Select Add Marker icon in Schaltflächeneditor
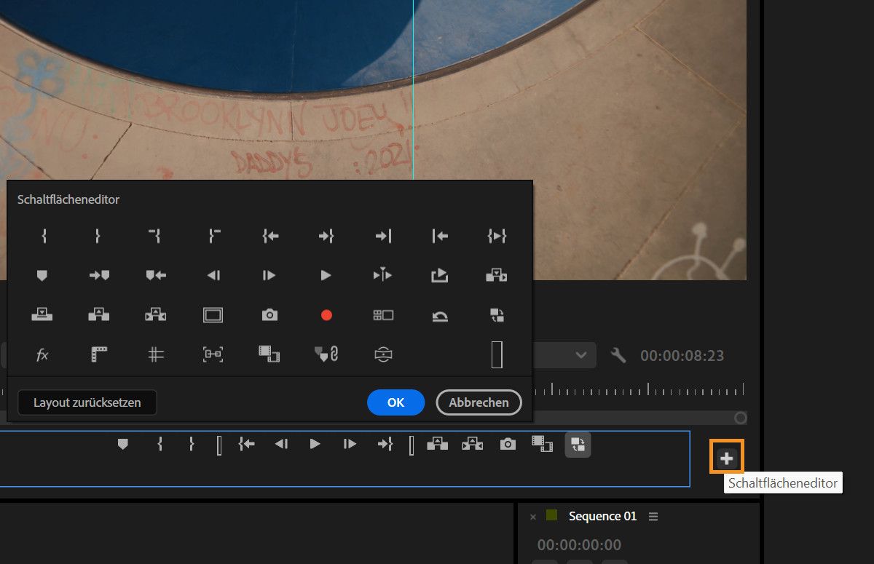Viewport: 874px width, 564px height. (42, 275)
